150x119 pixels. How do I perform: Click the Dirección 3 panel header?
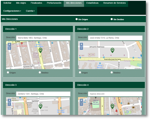38,85
